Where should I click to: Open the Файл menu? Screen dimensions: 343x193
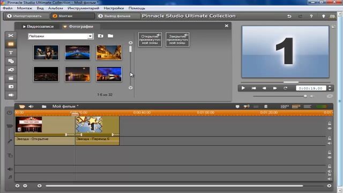point(8,8)
